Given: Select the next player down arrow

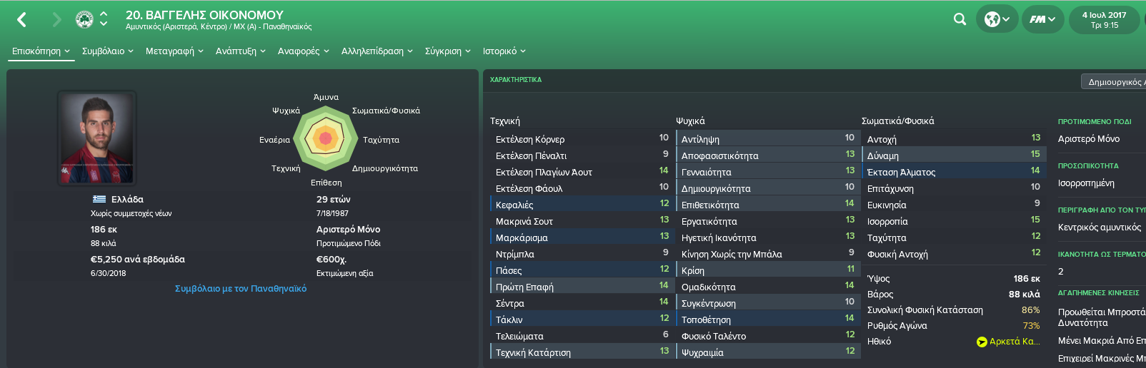Looking at the screenshot, I should (104, 24).
